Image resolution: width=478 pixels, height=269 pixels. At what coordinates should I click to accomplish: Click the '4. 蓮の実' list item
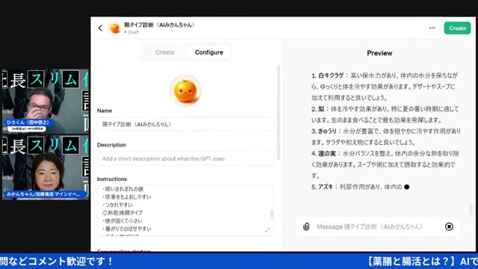[x=386, y=164]
